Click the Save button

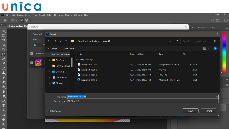tap(191, 111)
